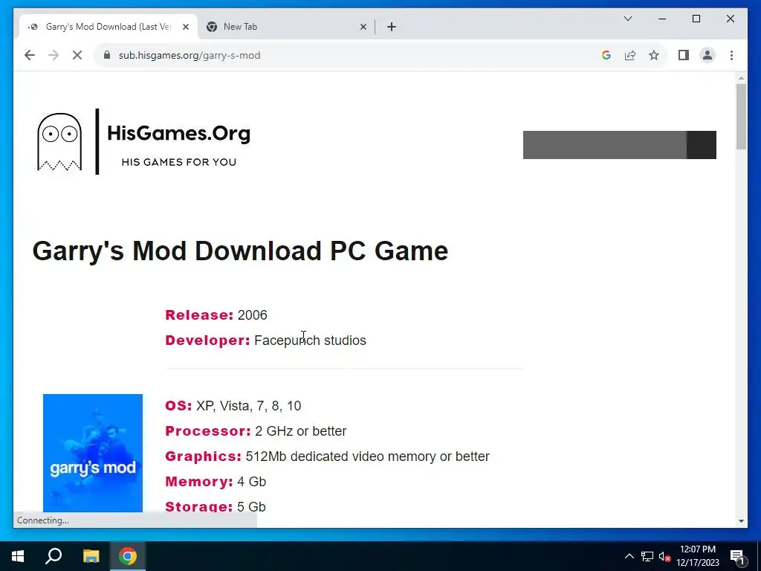This screenshot has width=761, height=571.
Task: Close the New Tab tab
Action: point(363,28)
